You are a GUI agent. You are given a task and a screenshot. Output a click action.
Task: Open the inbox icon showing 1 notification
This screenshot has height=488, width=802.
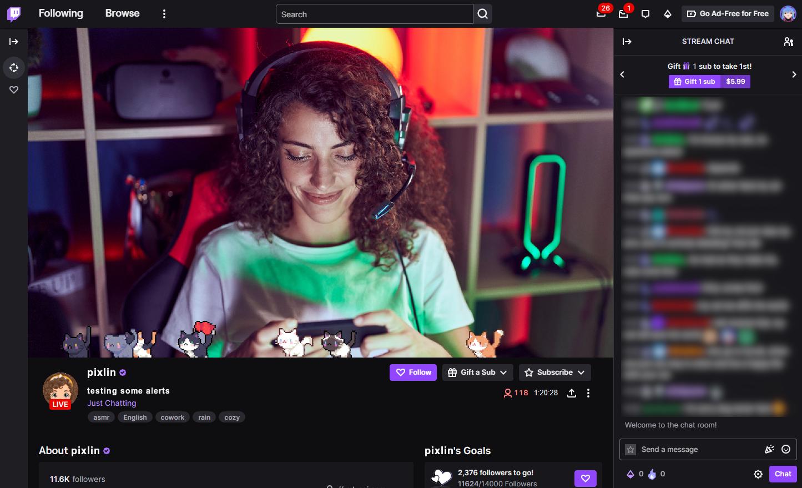tap(623, 14)
